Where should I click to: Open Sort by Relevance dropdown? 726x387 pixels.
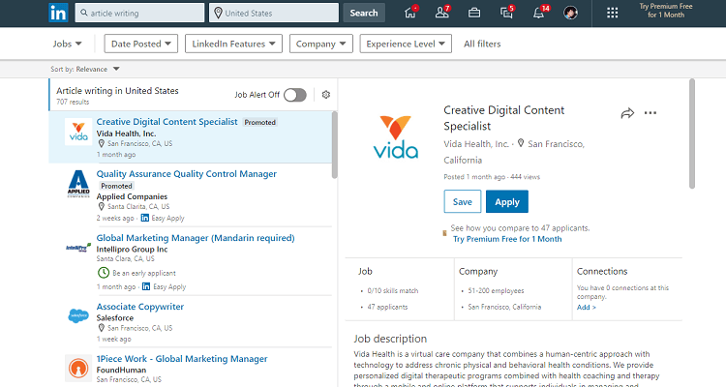[85, 69]
